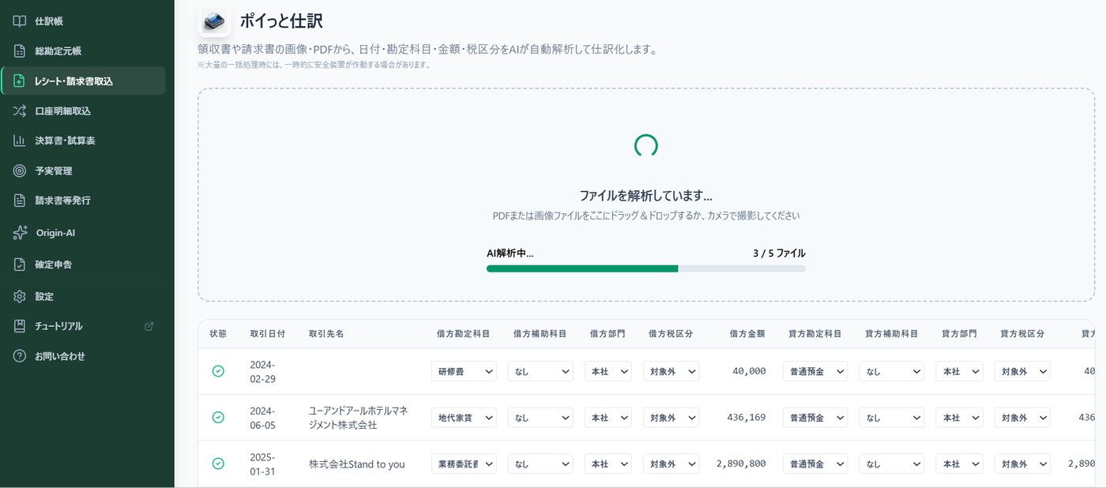1106x488 pixels.
Task: Open 貸方税区分 対象外 dropdown in 2024-02-29 row
Action: pyautogui.click(x=1022, y=371)
